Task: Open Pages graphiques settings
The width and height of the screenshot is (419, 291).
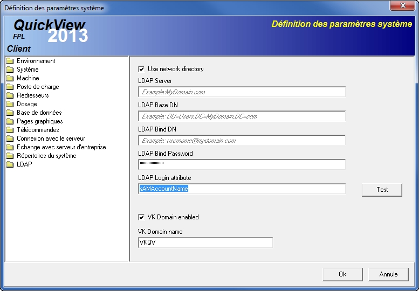Action: coord(39,121)
